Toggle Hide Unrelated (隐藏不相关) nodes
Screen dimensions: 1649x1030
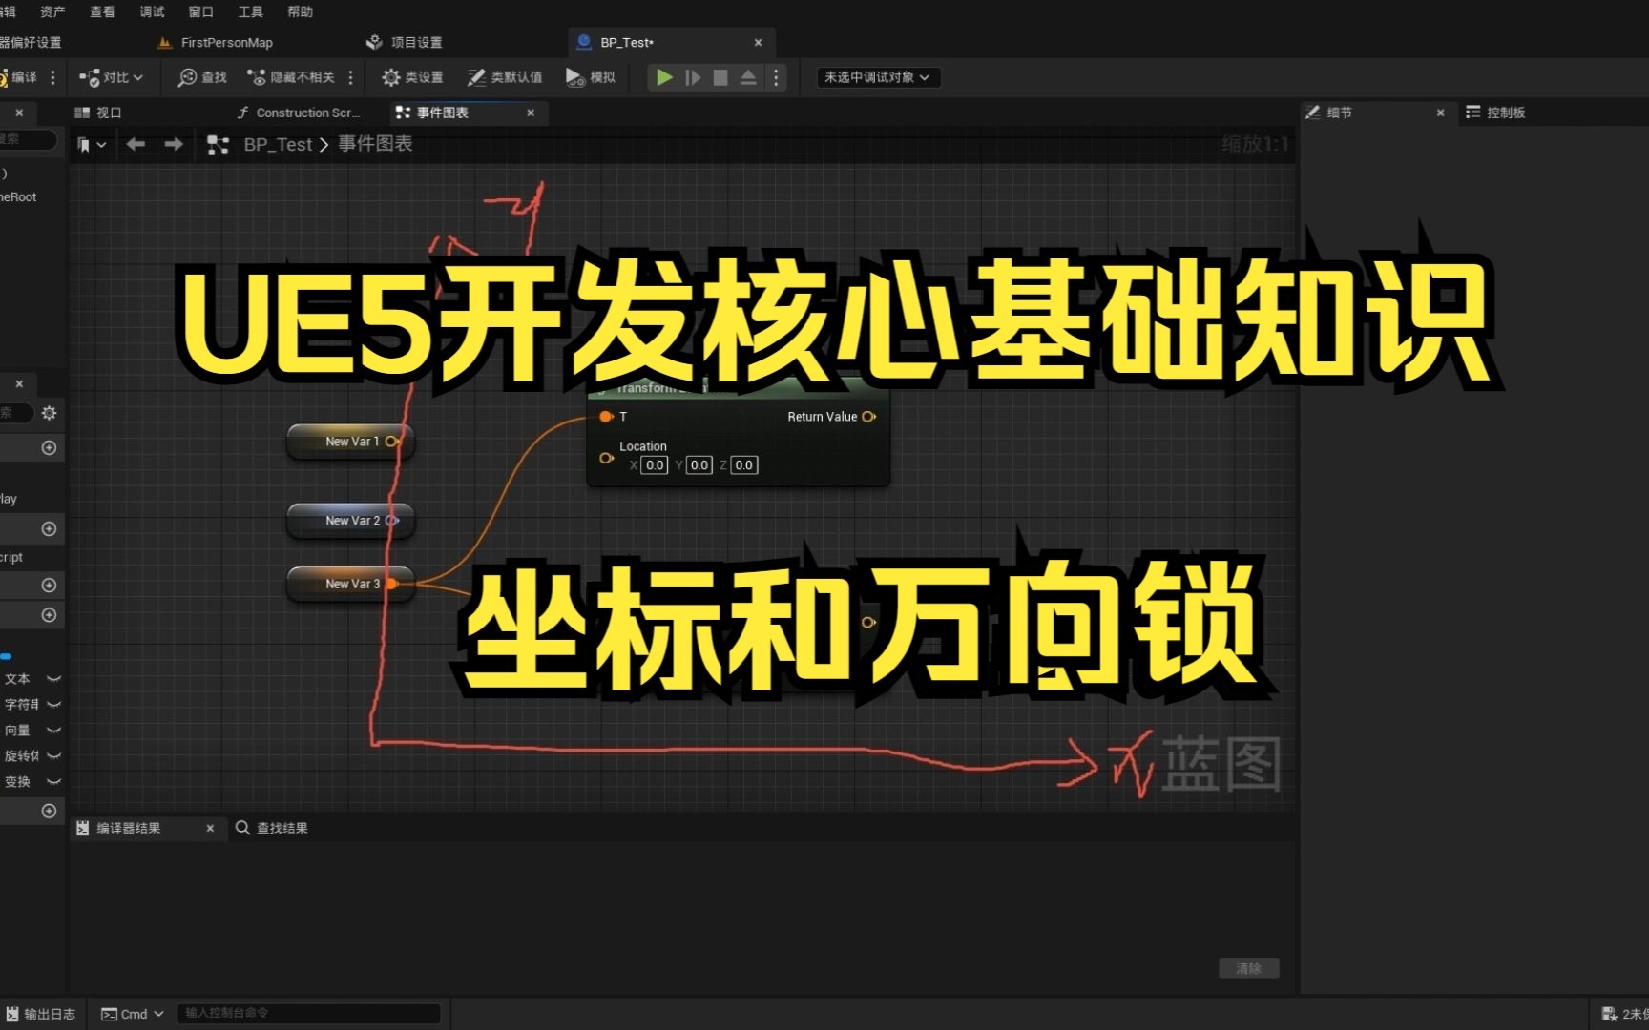291,77
